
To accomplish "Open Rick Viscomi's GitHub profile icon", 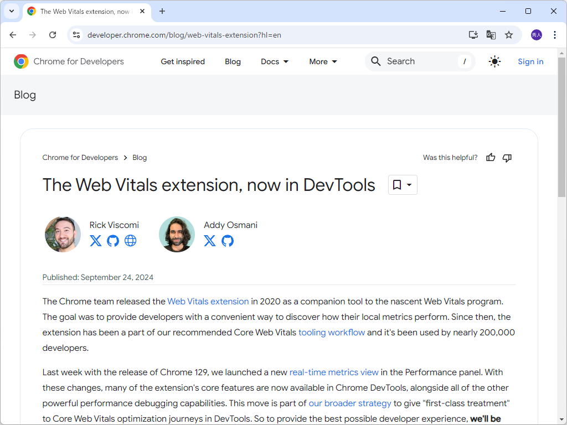I will coord(113,241).
